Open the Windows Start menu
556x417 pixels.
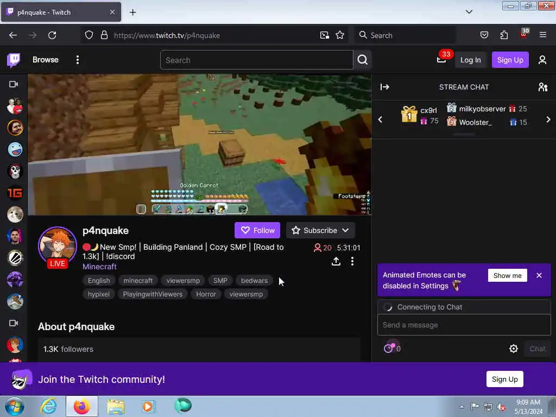[15, 406]
